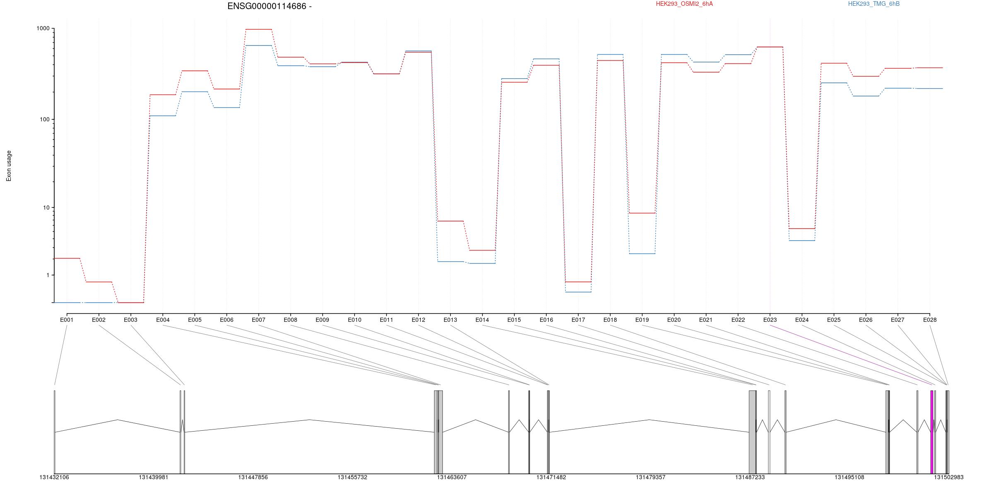The image size is (994, 497).
Task: Click genomic coordinate 131439981
Action: [154, 478]
